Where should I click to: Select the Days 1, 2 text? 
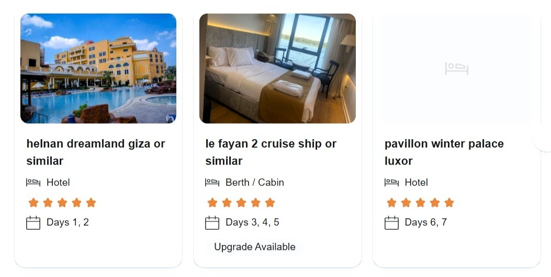pos(68,223)
